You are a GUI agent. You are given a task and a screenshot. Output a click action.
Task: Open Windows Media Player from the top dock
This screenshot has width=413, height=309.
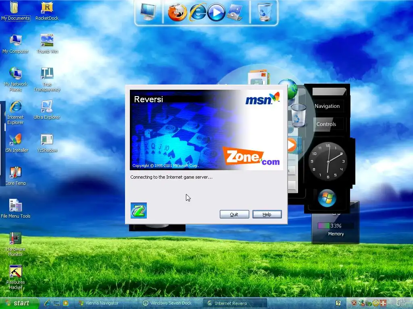216,12
